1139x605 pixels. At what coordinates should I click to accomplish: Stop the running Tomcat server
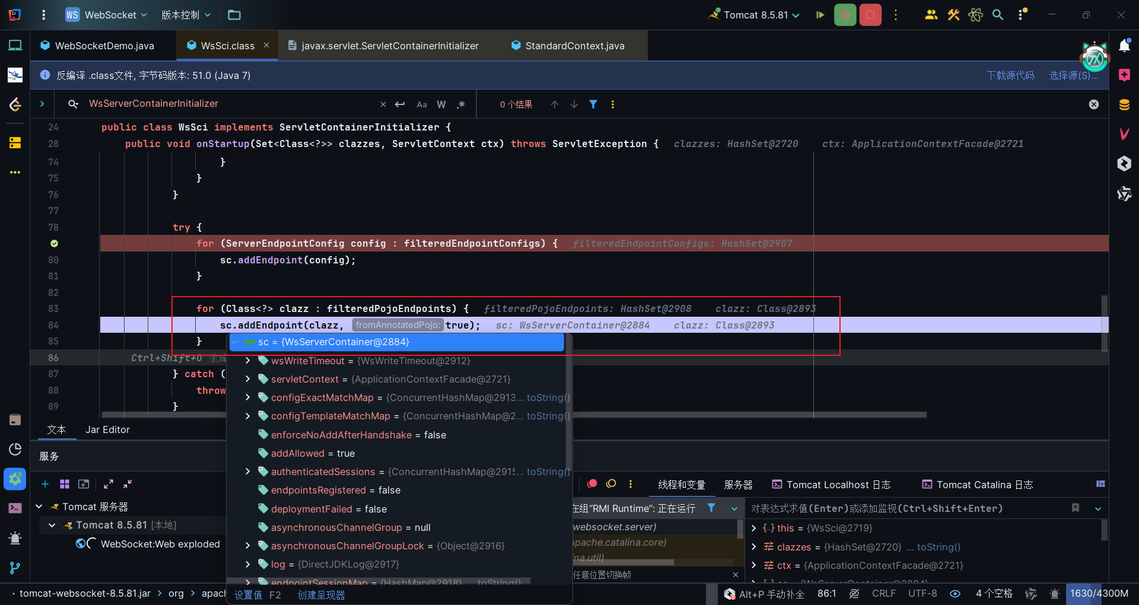coord(870,15)
